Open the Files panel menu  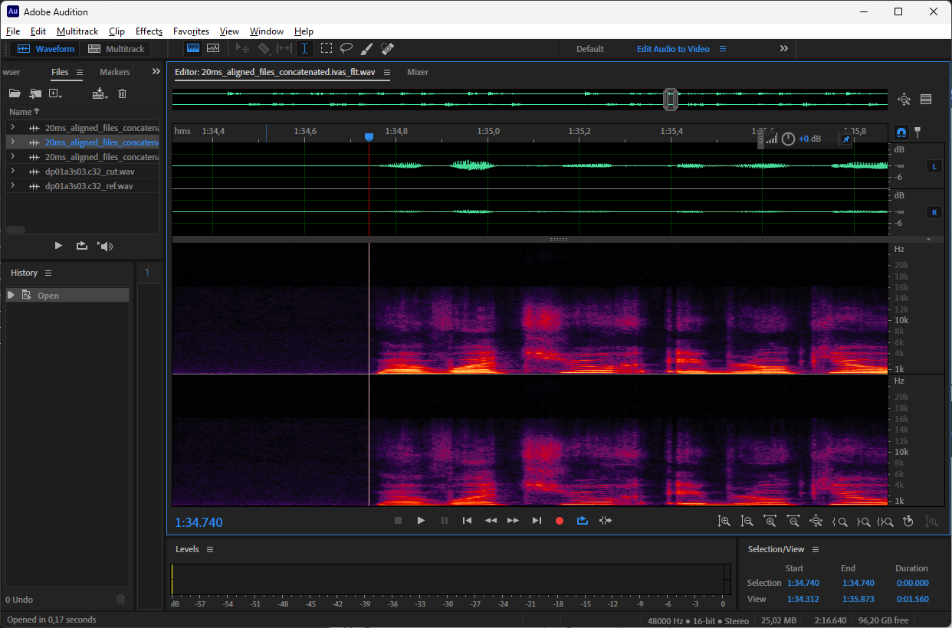point(79,72)
